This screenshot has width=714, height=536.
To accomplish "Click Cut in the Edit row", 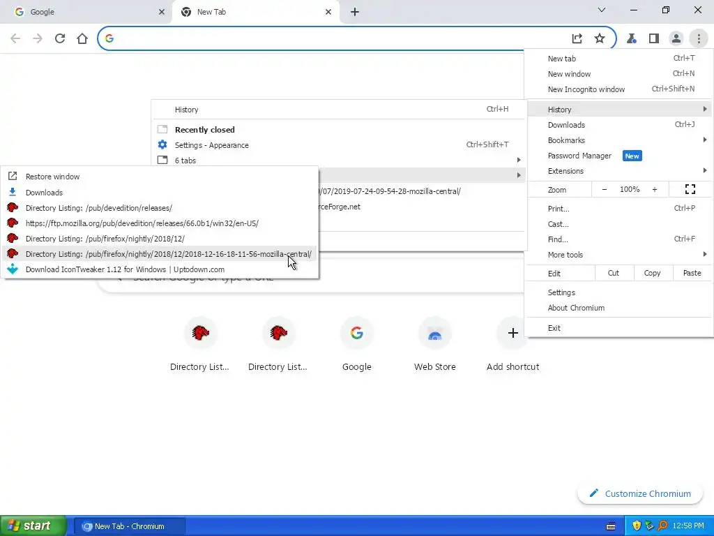I will [x=614, y=273].
